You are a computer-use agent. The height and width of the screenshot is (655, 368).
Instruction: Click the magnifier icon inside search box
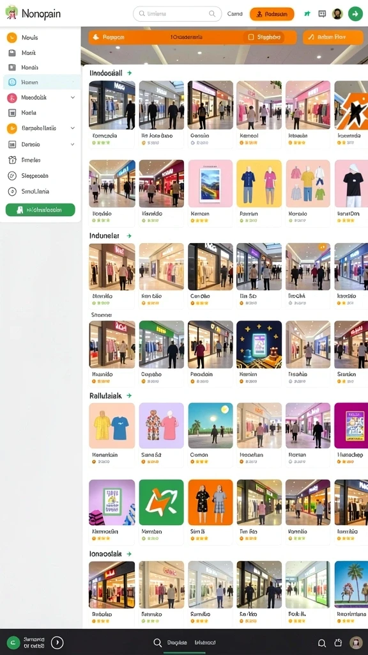[213, 14]
